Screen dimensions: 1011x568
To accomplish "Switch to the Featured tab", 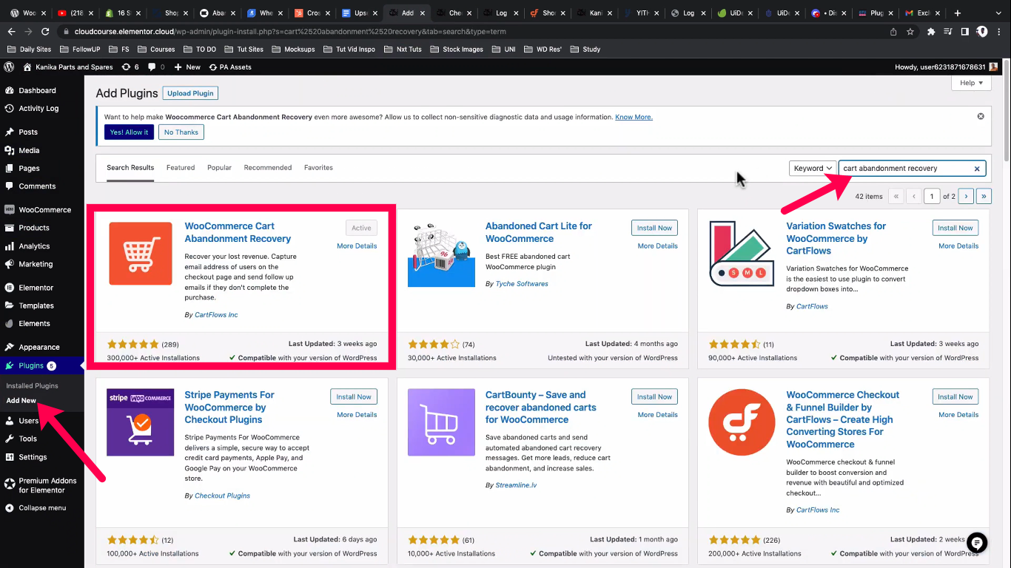I will coord(181,168).
